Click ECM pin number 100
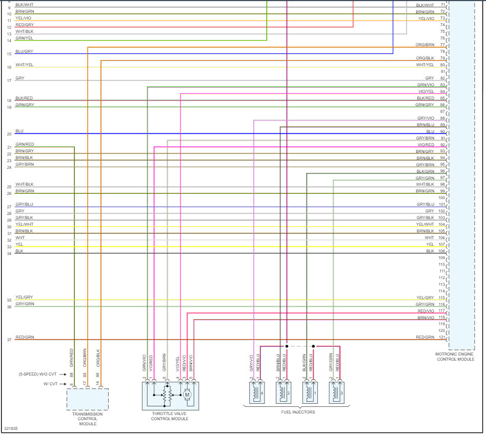The height and width of the screenshot is (434, 486). point(442,198)
